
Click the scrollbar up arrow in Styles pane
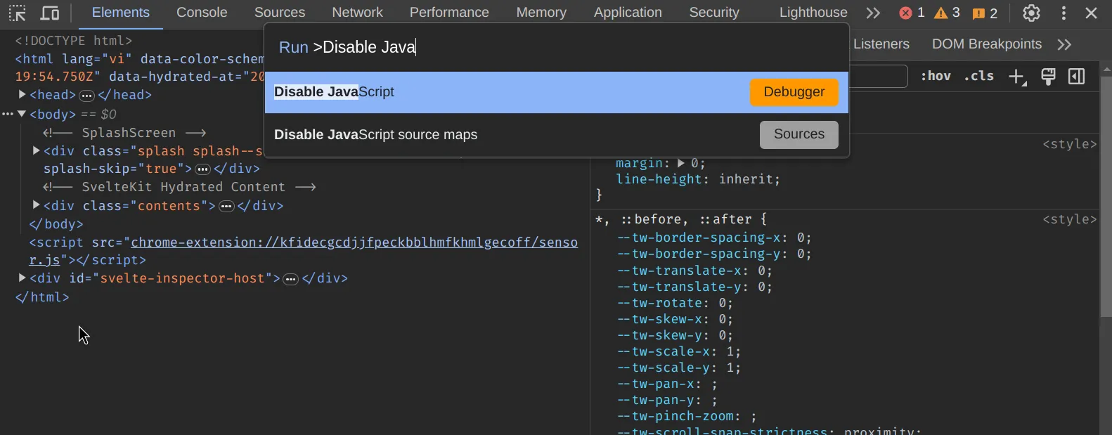[x=1106, y=69]
